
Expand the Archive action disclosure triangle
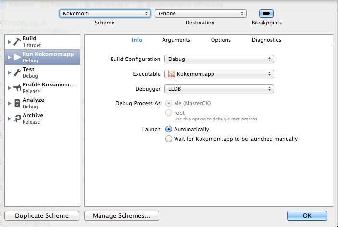[x=9, y=119]
